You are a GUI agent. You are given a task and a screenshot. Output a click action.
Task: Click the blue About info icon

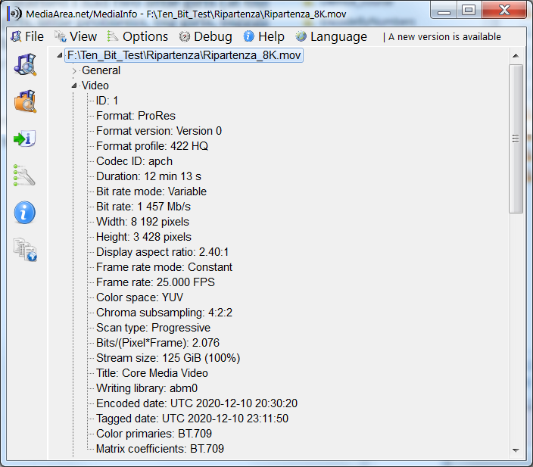[x=24, y=213]
